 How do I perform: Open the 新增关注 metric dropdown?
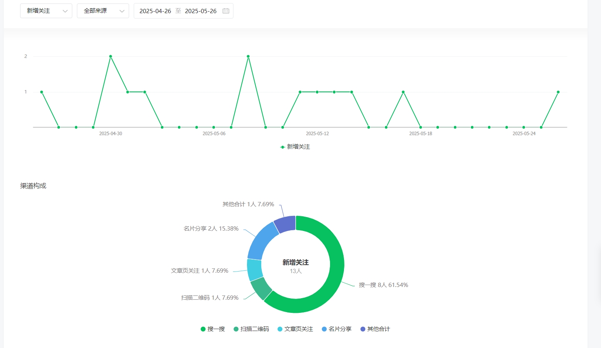46,11
